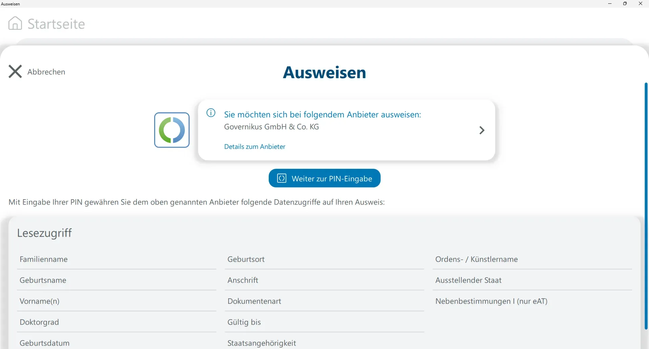Select Ordens- / Künstlername item
This screenshot has width=649, height=349.
point(476,259)
